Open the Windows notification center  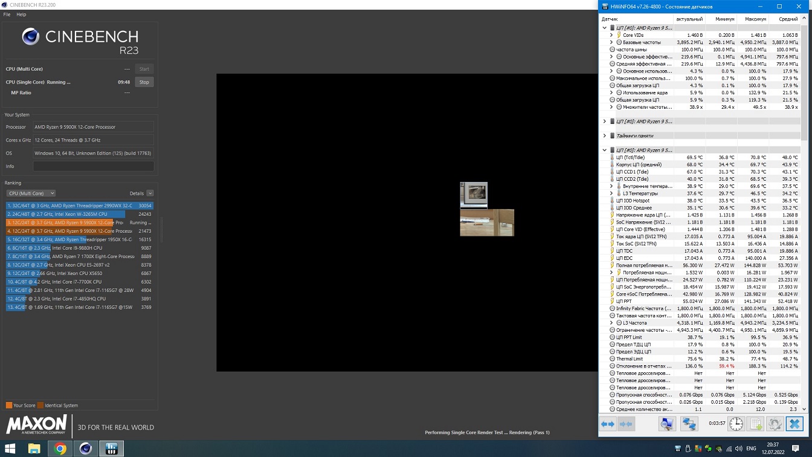pos(795,449)
